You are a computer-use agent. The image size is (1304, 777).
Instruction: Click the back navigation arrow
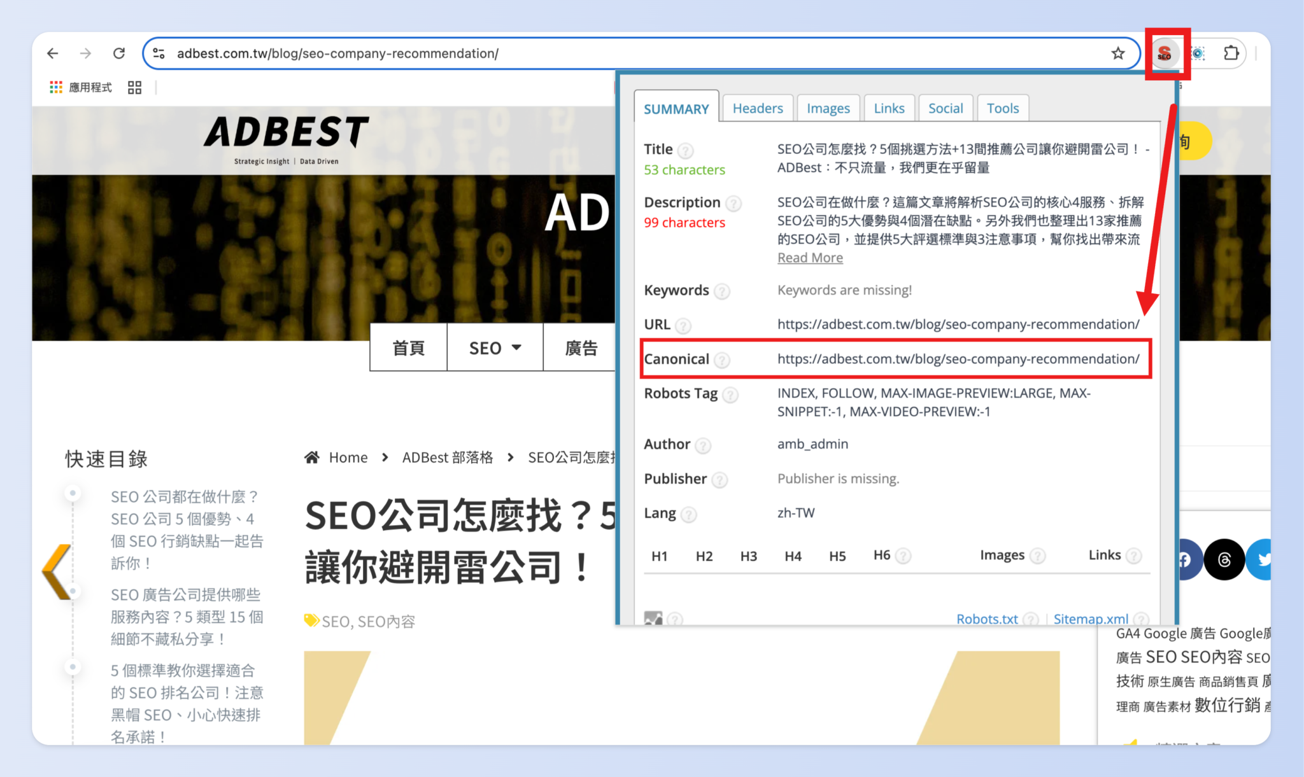point(53,53)
